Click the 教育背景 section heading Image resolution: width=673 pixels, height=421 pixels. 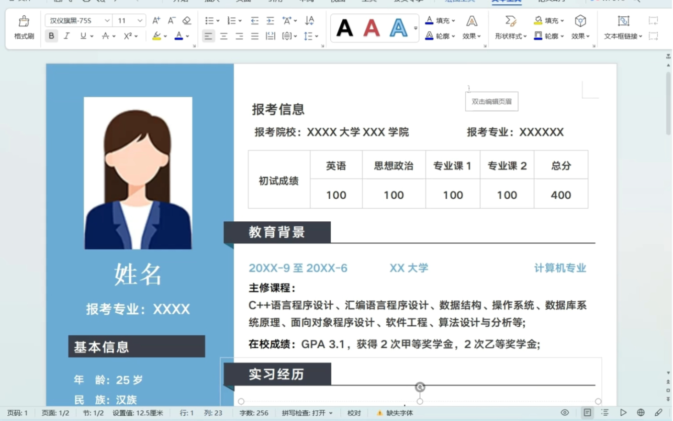point(277,232)
